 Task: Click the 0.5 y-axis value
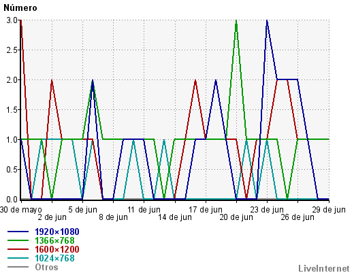12,170
